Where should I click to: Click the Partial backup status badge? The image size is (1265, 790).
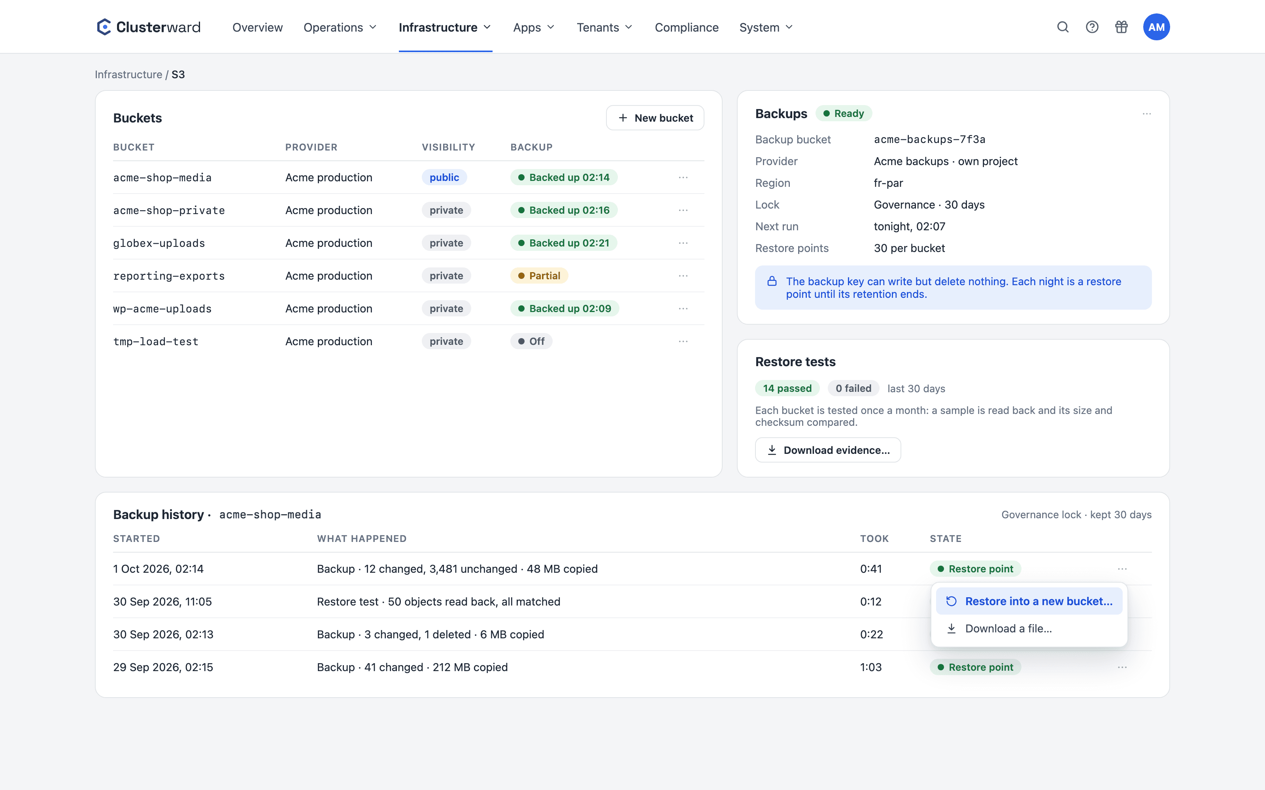[539, 276]
